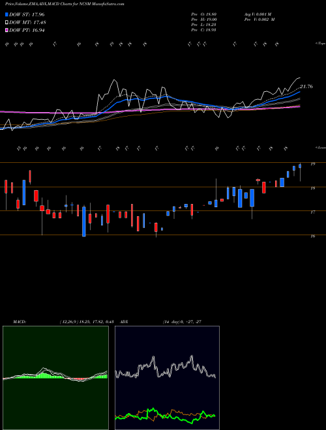Click the MACD parameters '(12,26,9) 18.25, 17.82, 0.43'
Viewport: 326px width, 430px height.
87,322
